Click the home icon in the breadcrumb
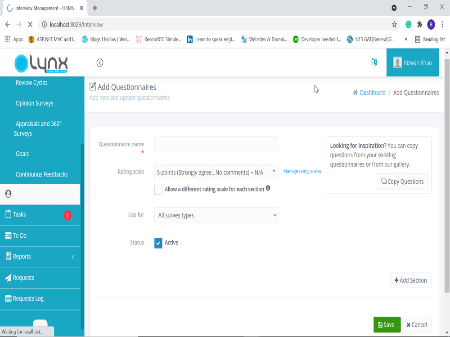This screenshot has width=450, height=337. (355, 92)
